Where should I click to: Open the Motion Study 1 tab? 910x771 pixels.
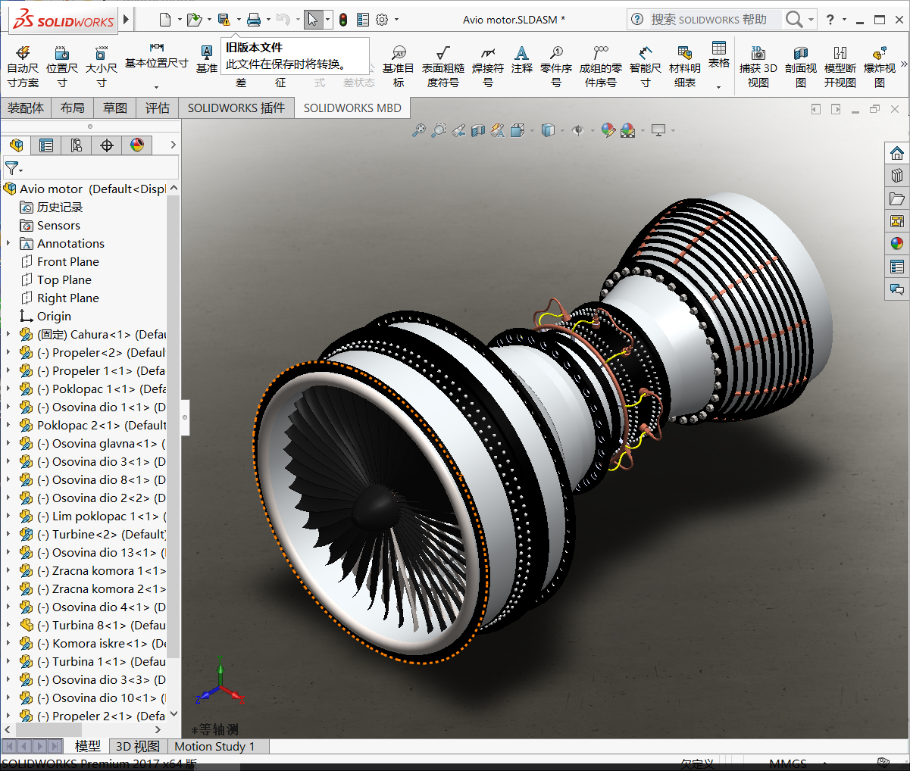(214, 746)
